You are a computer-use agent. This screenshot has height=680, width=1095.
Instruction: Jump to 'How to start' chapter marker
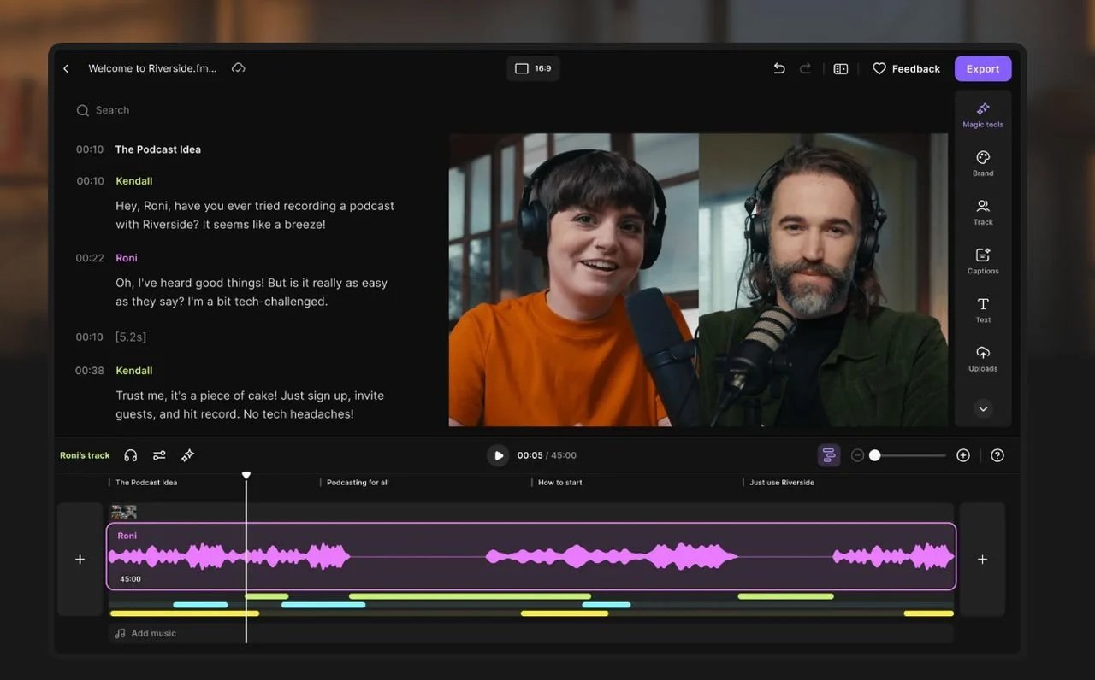(559, 483)
